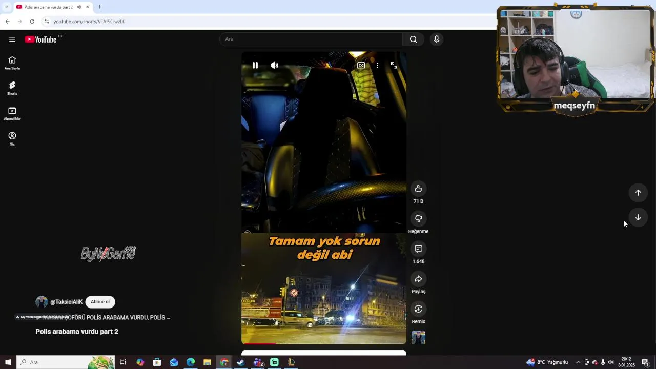Image resolution: width=656 pixels, height=369 pixels.
Task: Open the @TaksiciAliK channel link
Action: tap(66, 302)
